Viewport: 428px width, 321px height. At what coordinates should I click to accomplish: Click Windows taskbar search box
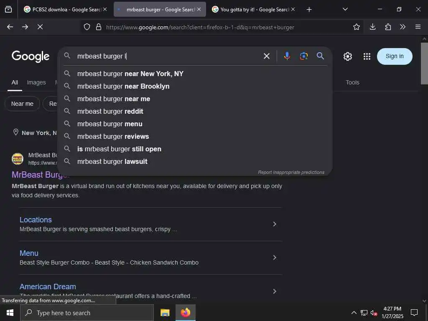tap(87, 313)
